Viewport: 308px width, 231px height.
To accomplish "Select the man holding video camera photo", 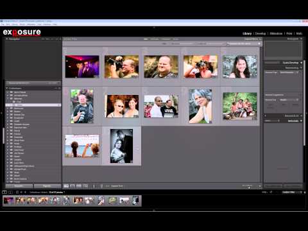I will [x=121, y=66].
